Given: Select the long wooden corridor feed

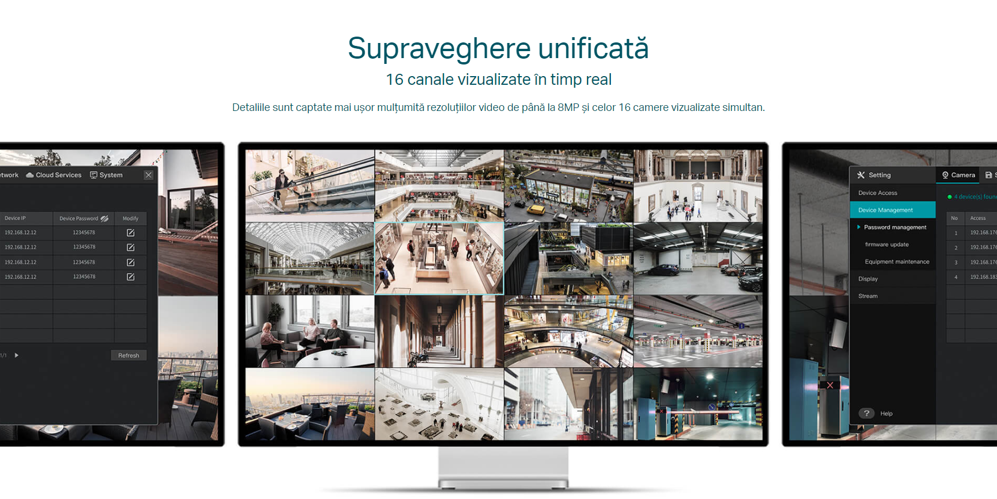Looking at the screenshot, I should click(x=439, y=331).
